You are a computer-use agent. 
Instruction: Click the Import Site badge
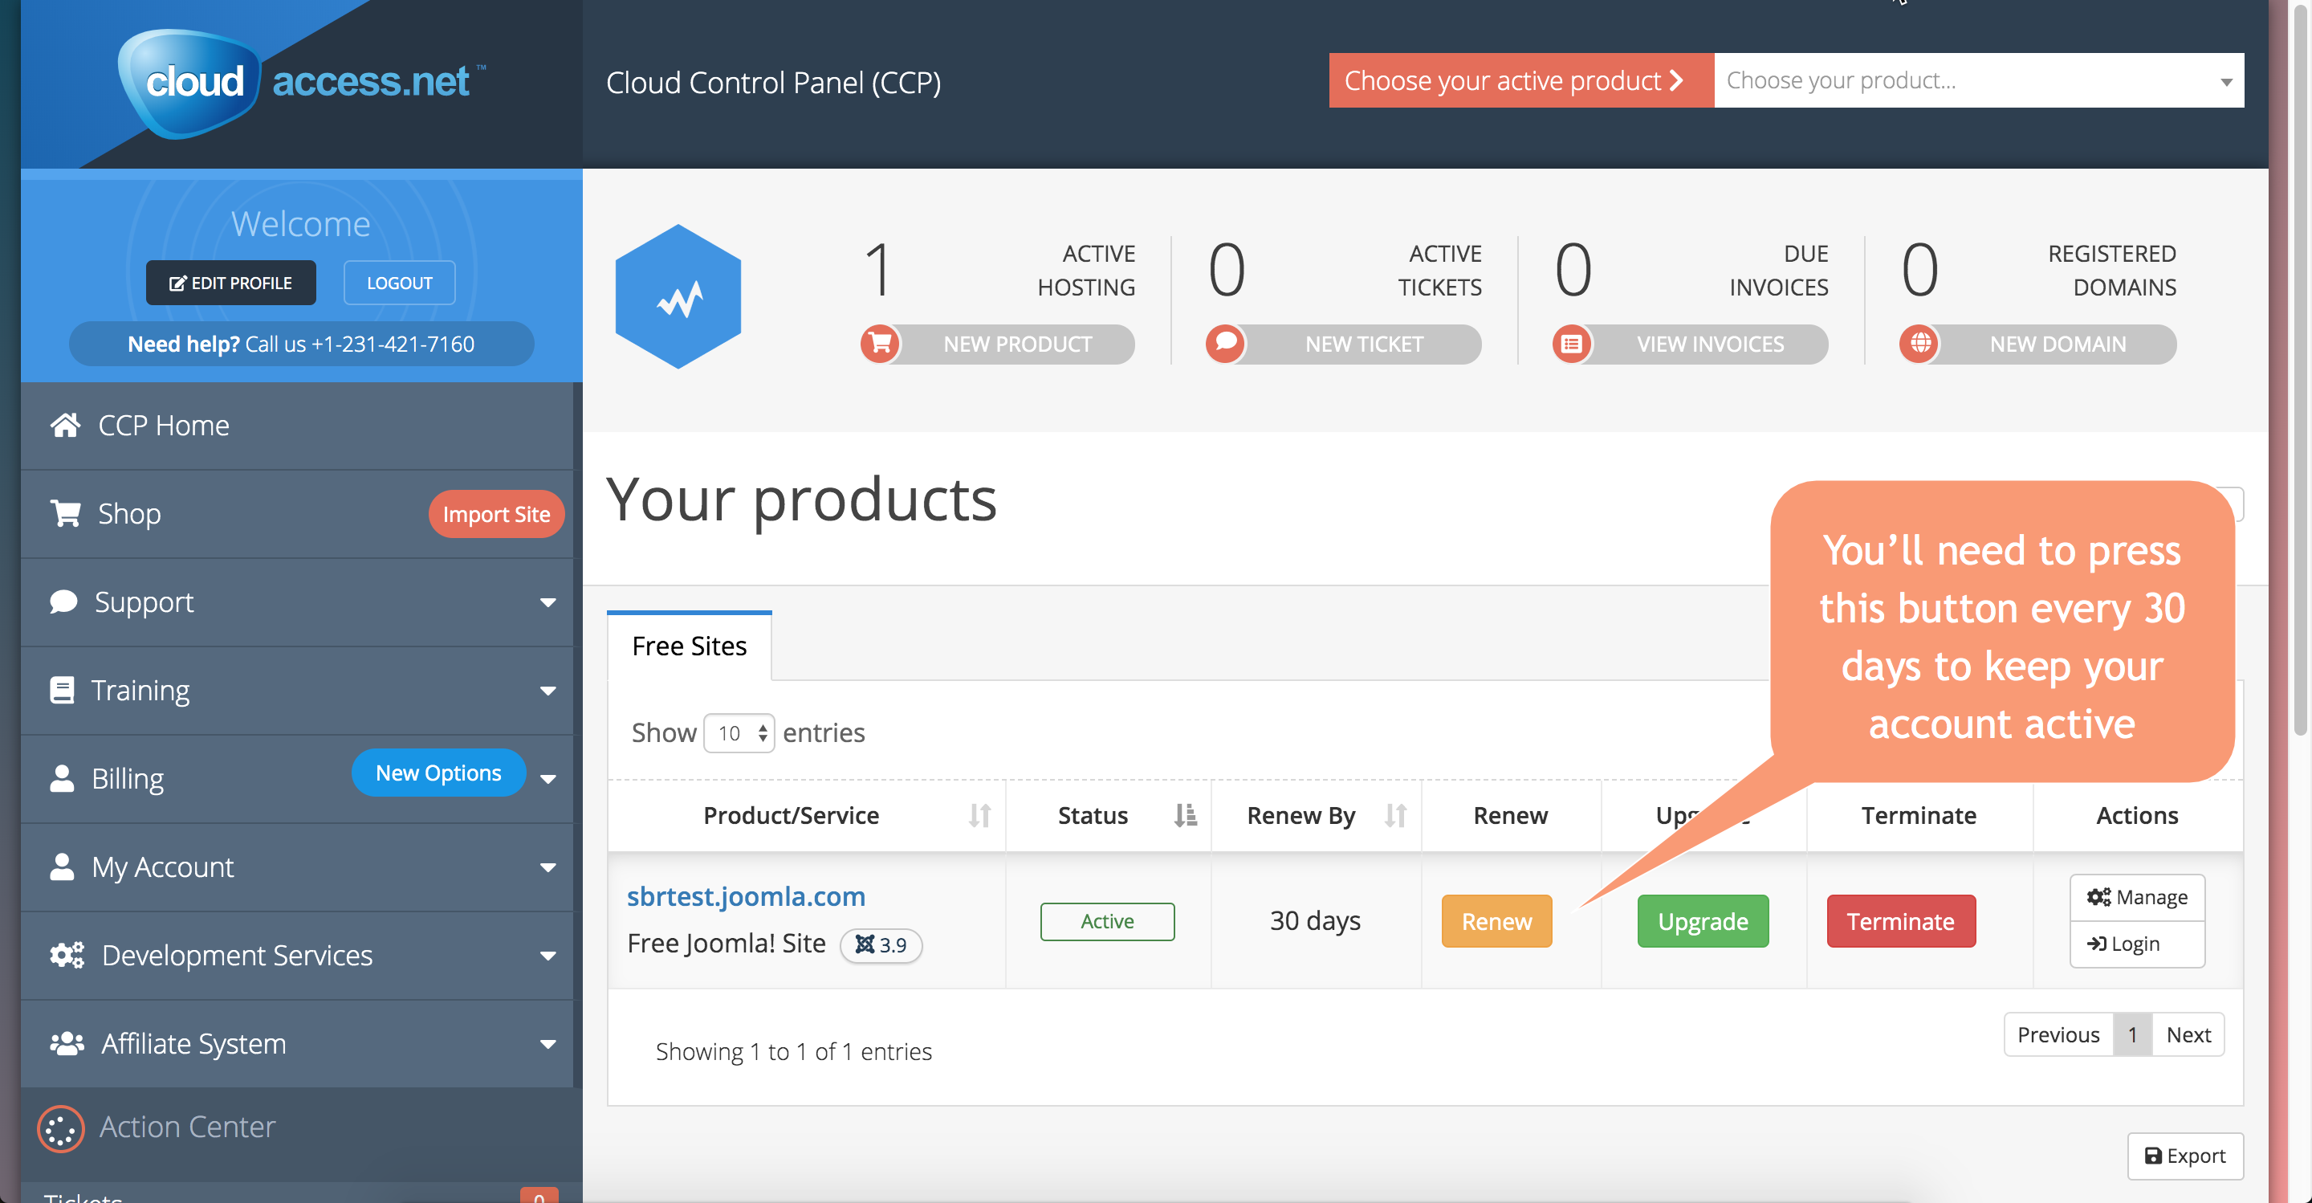coord(496,515)
